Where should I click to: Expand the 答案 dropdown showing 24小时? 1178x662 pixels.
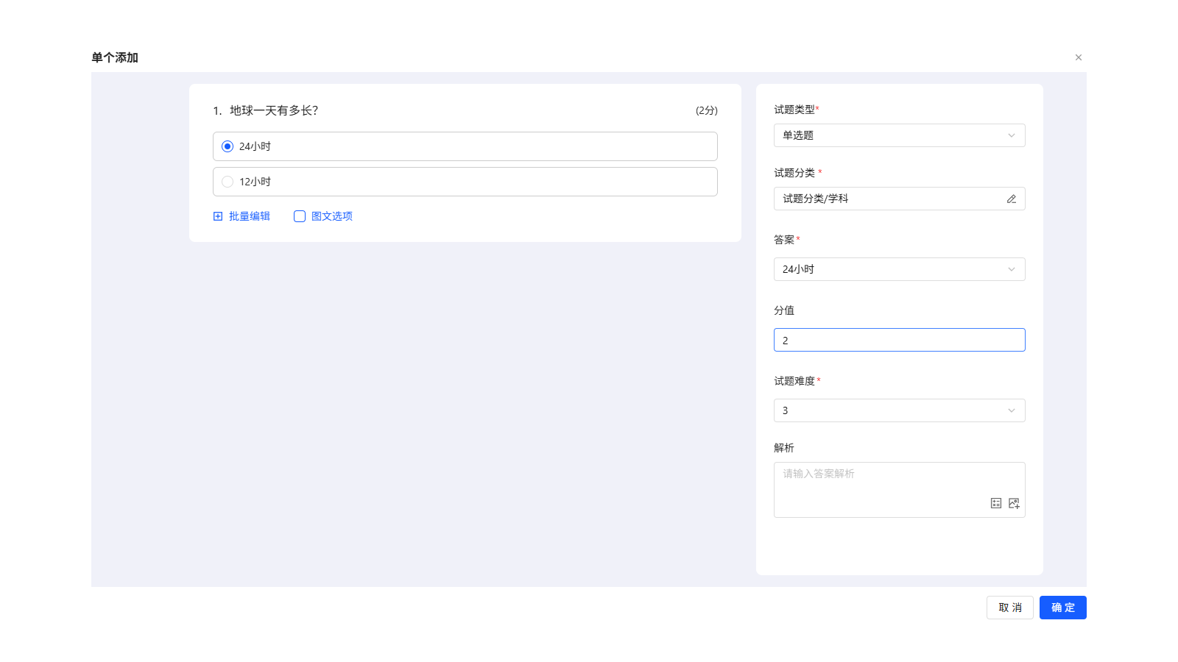898,269
